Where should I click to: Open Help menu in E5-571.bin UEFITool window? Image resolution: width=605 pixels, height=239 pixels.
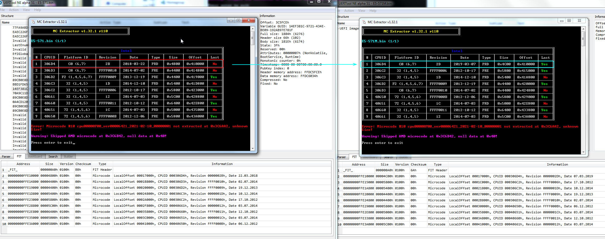pyautogui.click(x=38, y=10)
